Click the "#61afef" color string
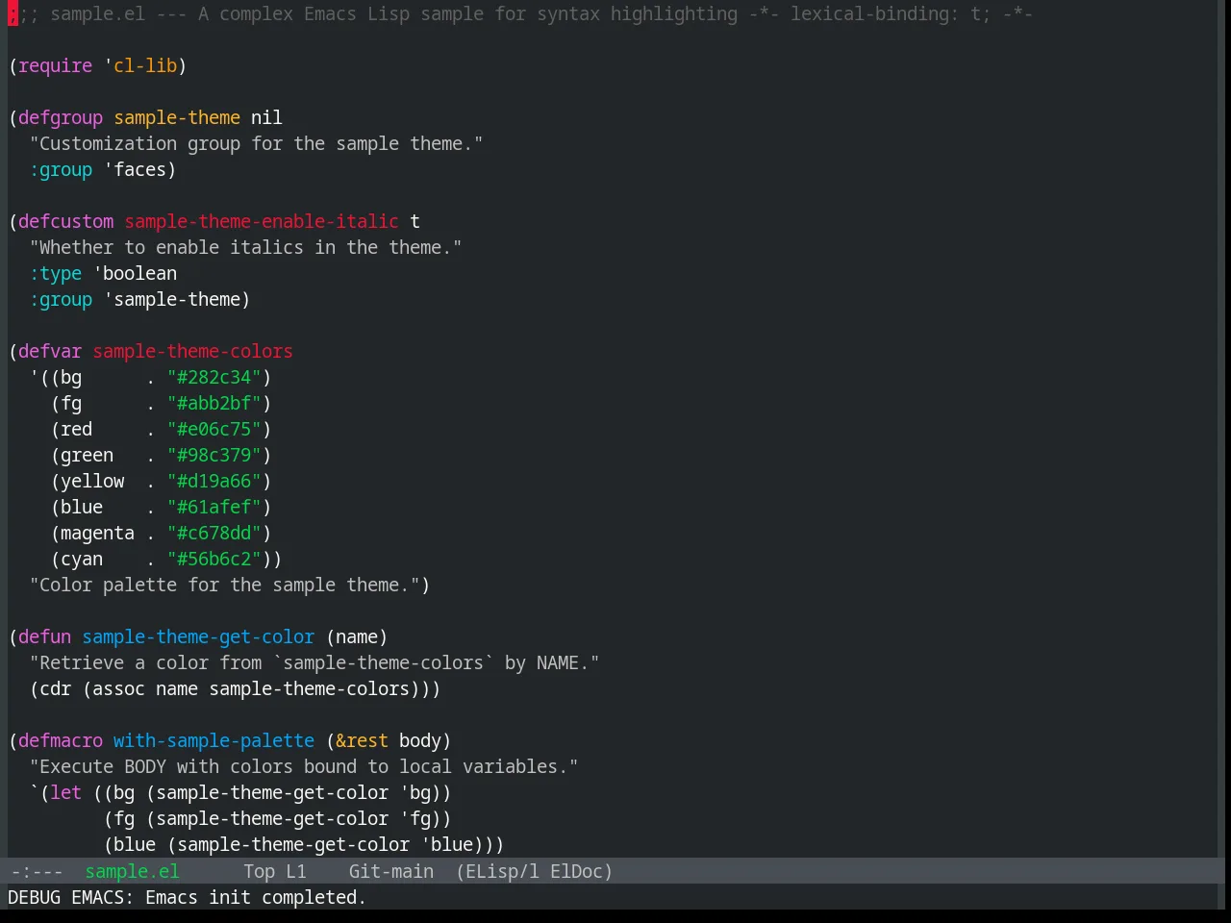 click(x=214, y=507)
